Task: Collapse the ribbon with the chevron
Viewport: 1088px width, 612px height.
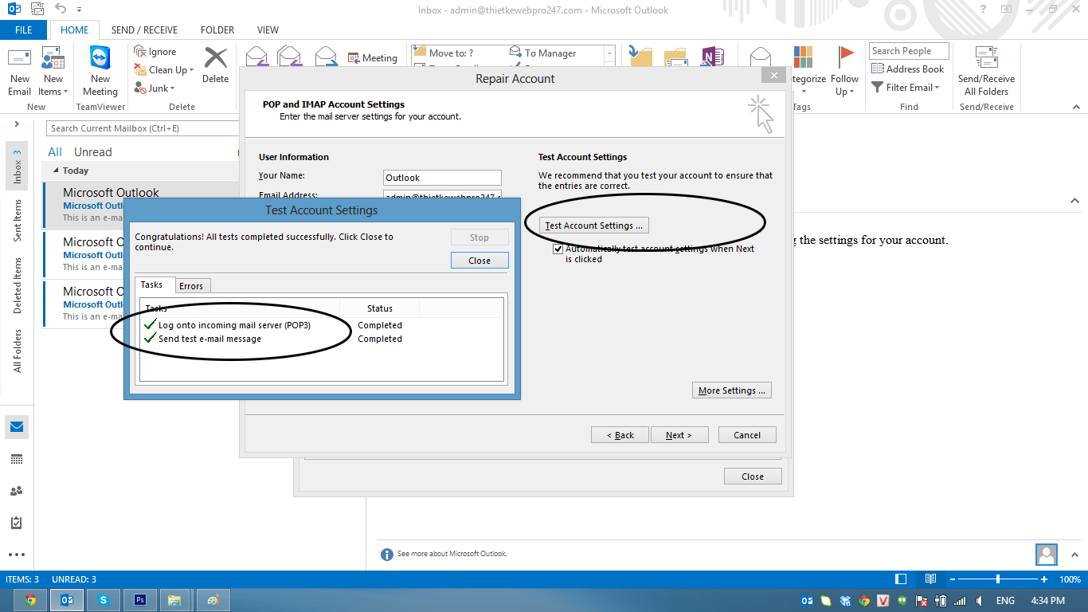Action: point(1074,107)
